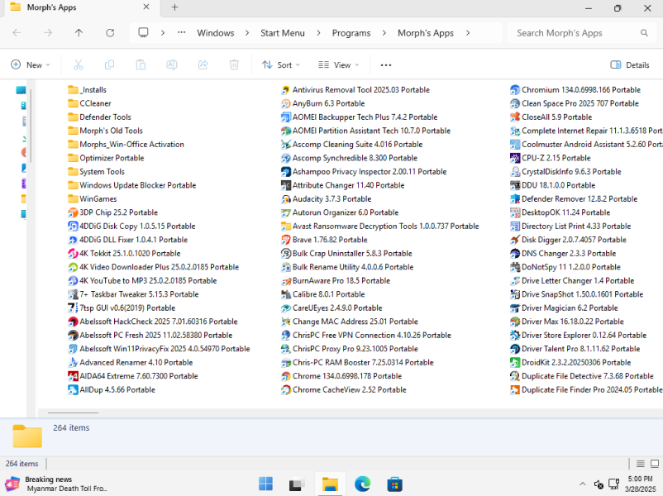Open the Breaking news widget
Image resolution: width=663 pixels, height=496 pixels.
click(57, 484)
